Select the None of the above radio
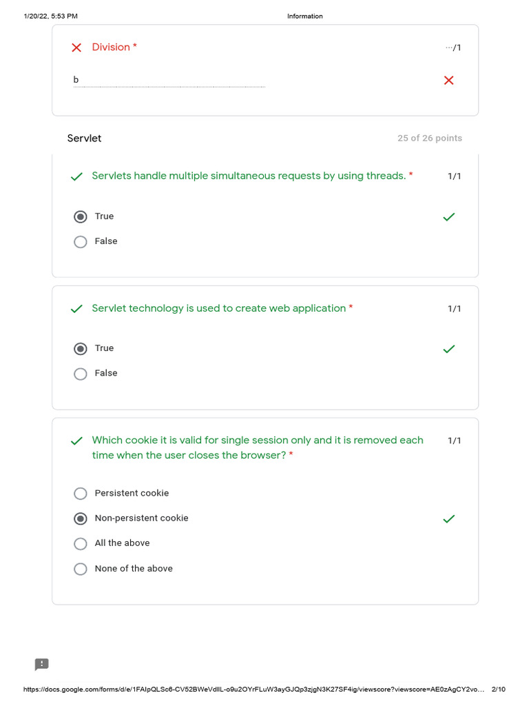The height and width of the screenshot is (706, 529). click(x=81, y=569)
